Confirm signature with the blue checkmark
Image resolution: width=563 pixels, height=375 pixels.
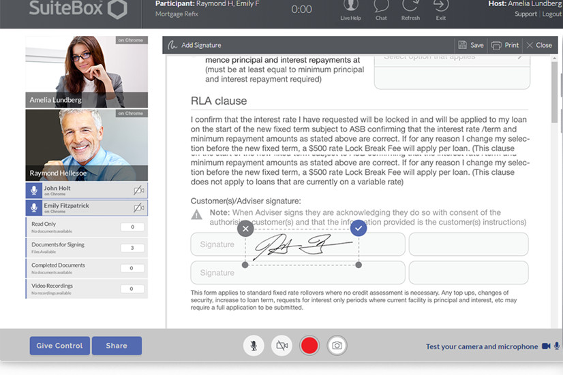(359, 228)
